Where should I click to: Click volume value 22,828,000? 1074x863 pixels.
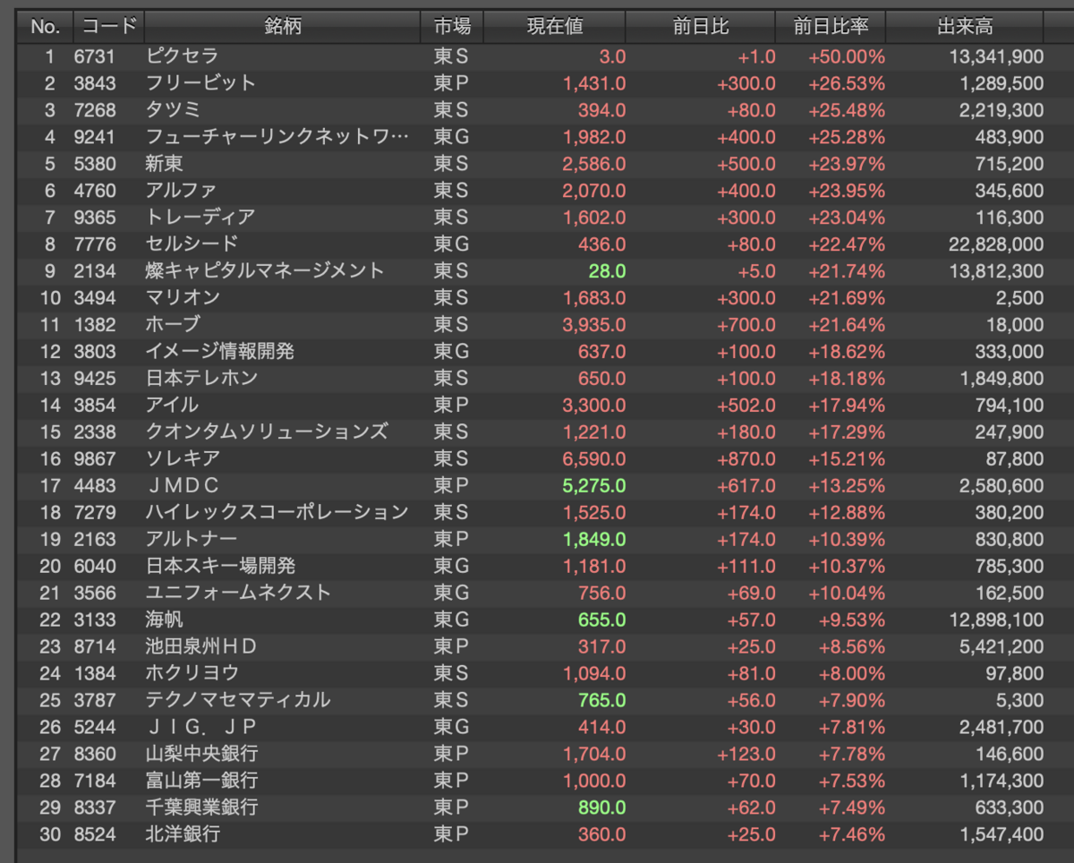[x=996, y=244]
